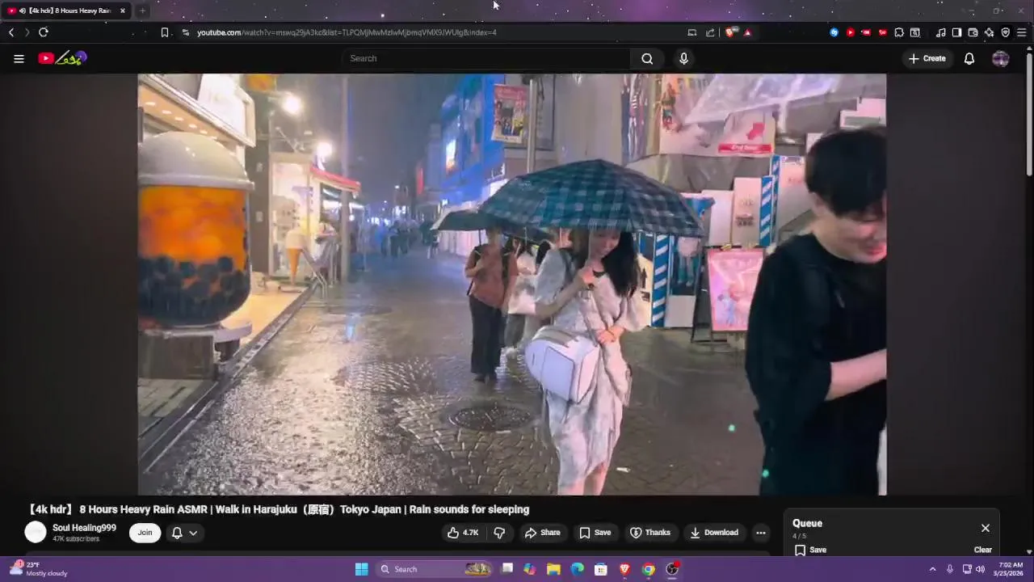
Task: Start voice search with the microphone icon
Action: (683, 58)
